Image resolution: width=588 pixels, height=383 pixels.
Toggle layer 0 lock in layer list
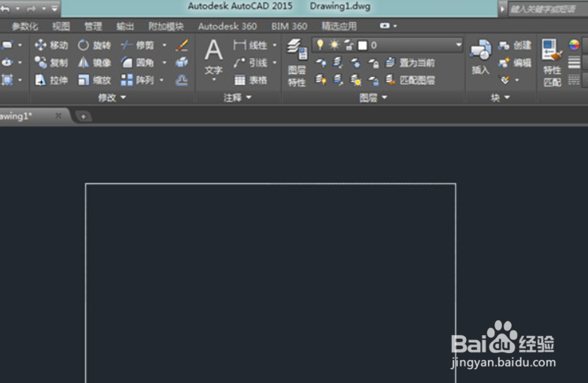(349, 46)
